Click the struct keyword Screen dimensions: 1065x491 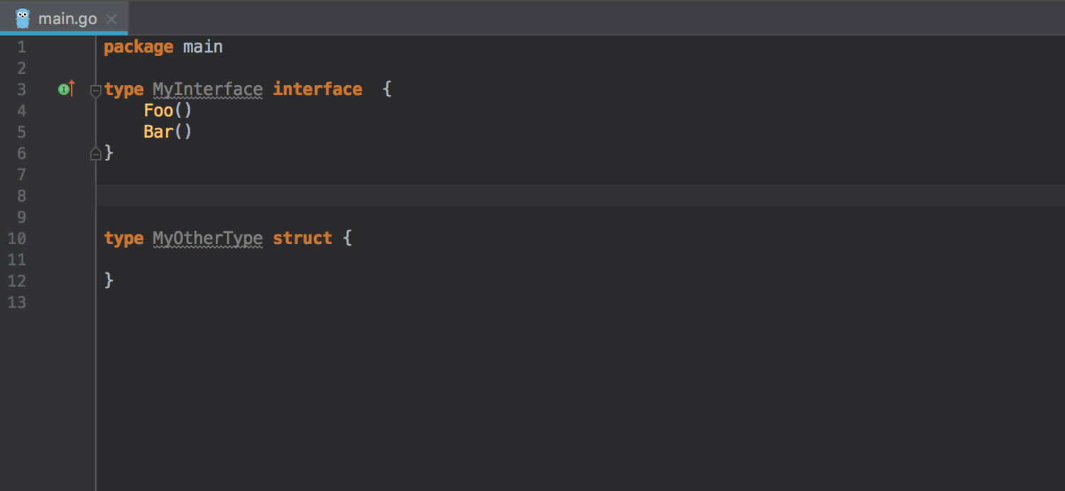pyautogui.click(x=302, y=238)
